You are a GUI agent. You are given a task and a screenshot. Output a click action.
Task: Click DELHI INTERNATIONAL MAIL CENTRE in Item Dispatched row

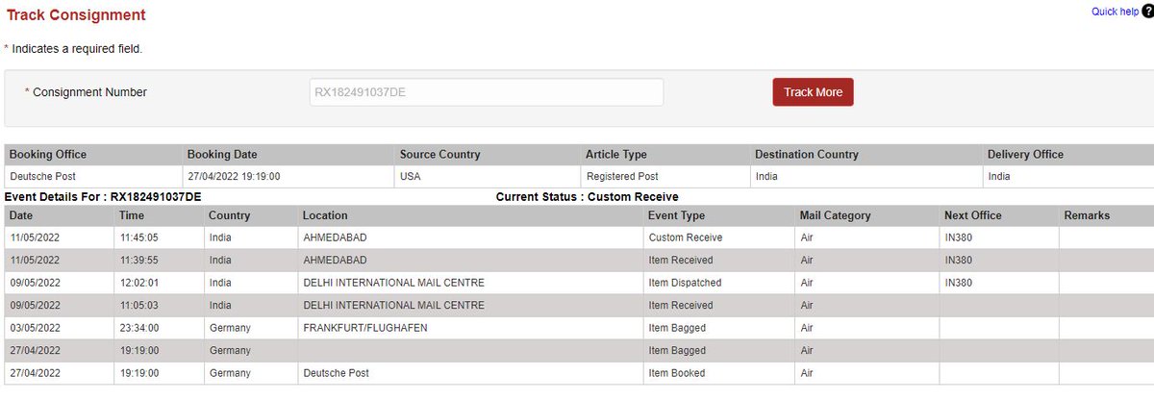(x=470, y=283)
